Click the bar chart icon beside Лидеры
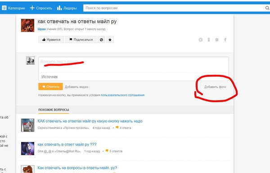Viewport: 270px width, 173px height. [59, 8]
